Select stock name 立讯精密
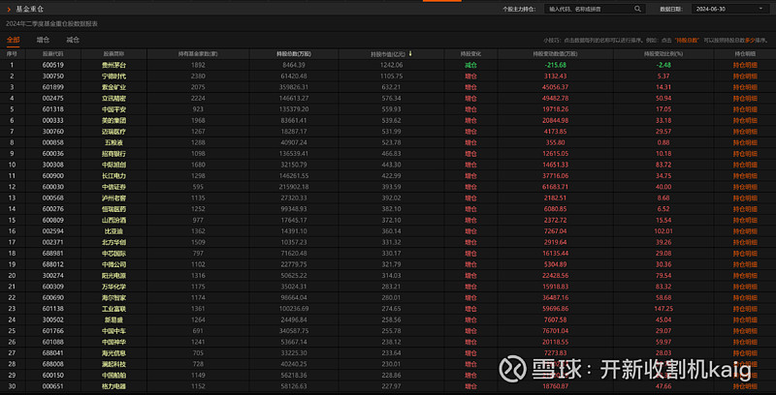This screenshot has height=395, width=776. [x=113, y=98]
